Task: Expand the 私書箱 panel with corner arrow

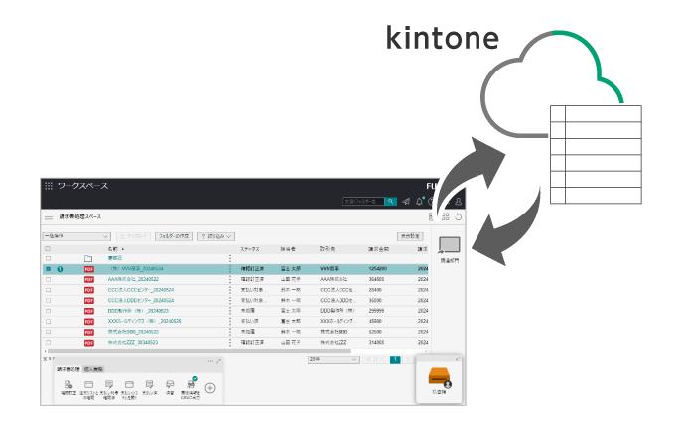Action: (458, 358)
